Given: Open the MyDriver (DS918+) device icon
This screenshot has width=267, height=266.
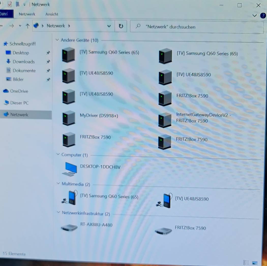Looking at the screenshot, I should (69, 118).
